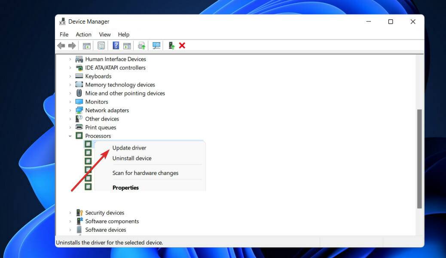446x258 pixels.
Task: Open the Action menu
Action: click(x=83, y=34)
